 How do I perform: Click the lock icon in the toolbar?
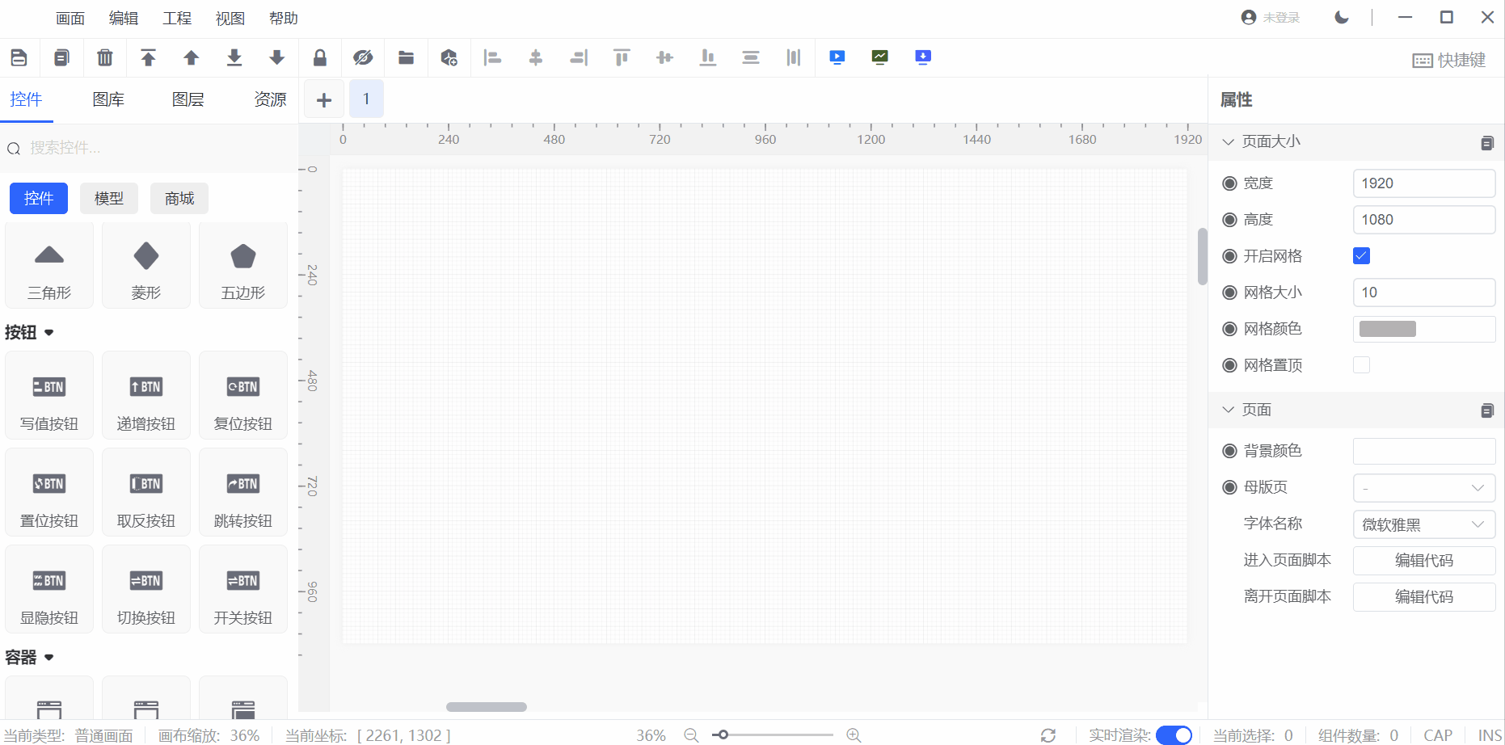[x=320, y=57]
